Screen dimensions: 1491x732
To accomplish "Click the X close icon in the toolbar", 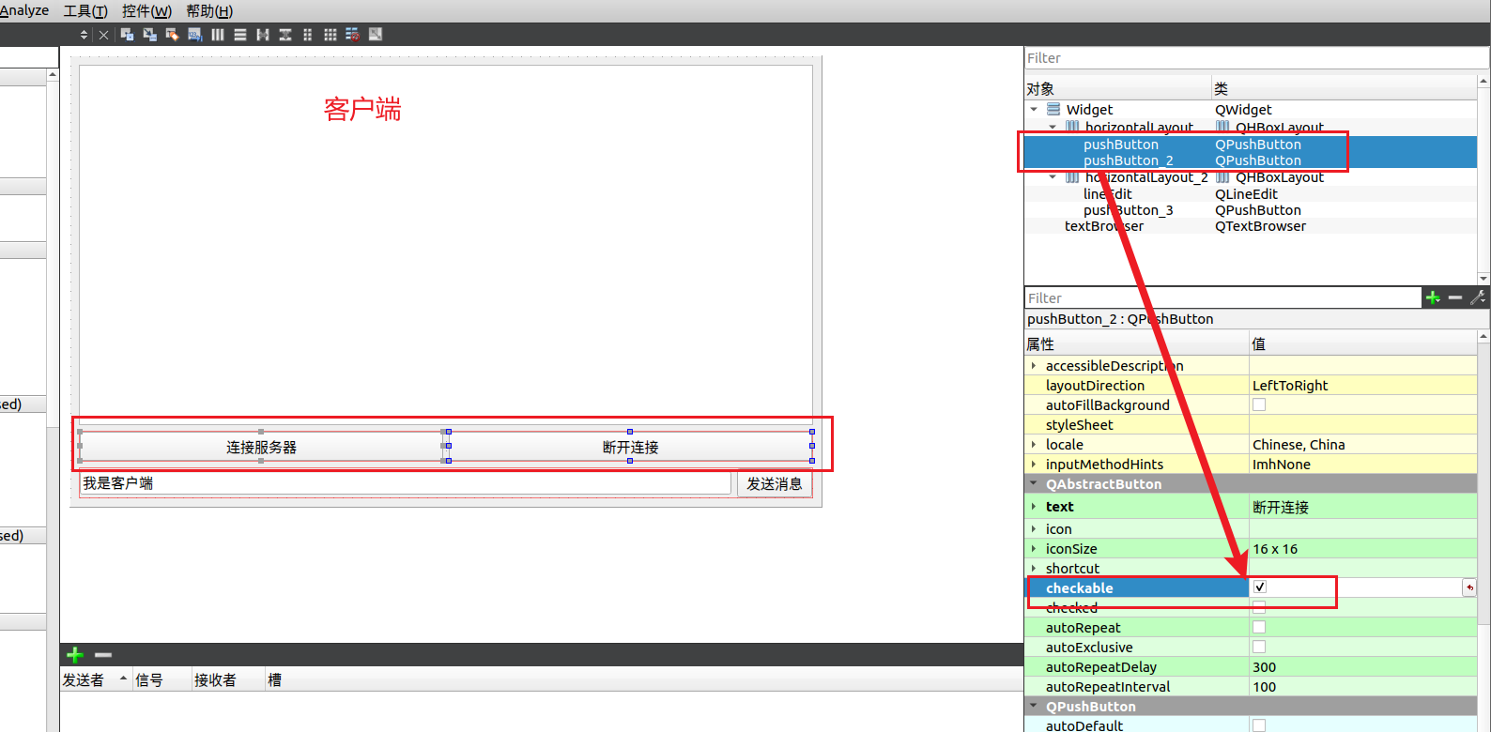I will click(104, 35).
